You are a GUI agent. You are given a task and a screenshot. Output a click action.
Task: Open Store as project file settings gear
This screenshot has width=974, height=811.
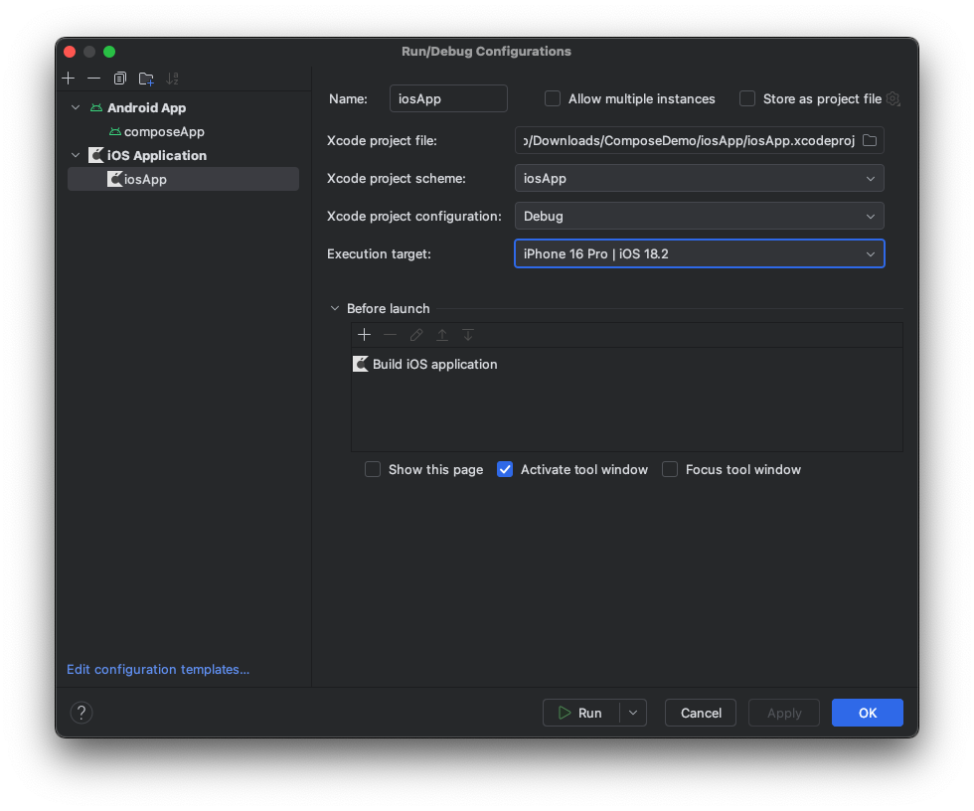click(893, 98)
